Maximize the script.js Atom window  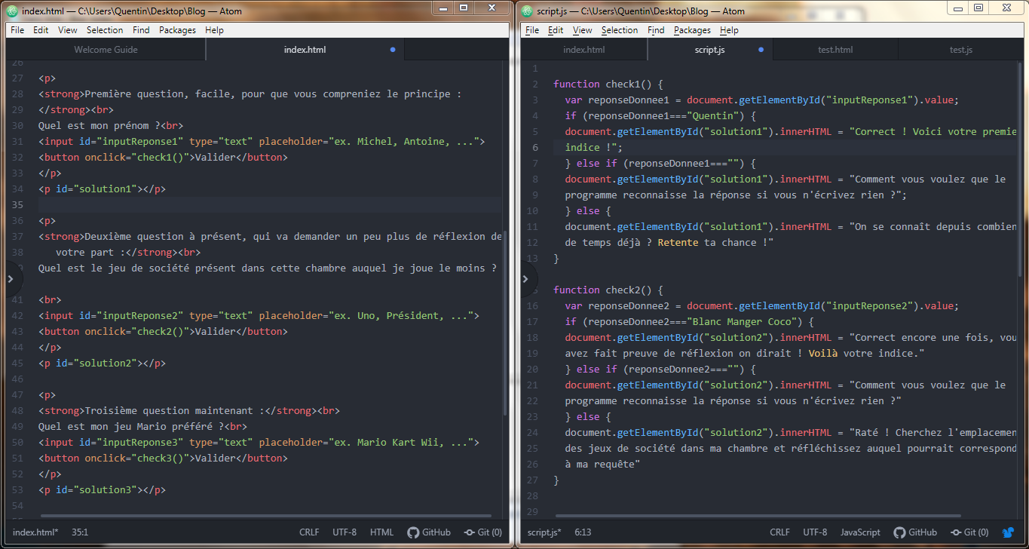tap(978, 8)
